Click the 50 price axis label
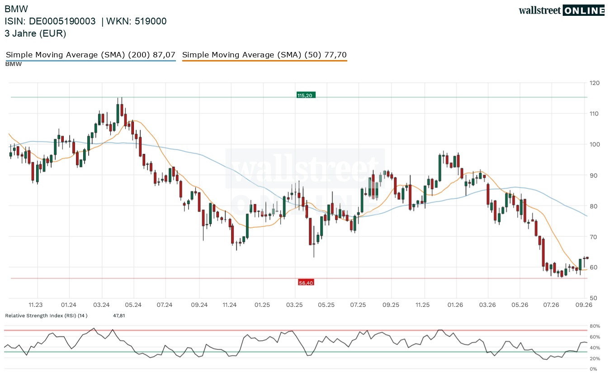Viewport: 610px width, 381px height. (592, 298)
